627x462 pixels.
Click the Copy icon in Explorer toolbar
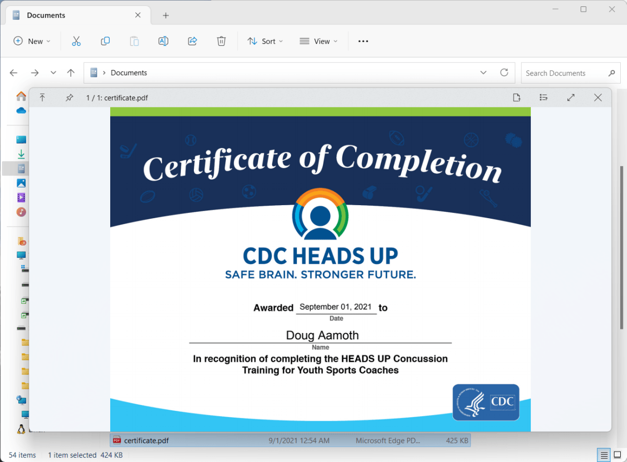105,41
